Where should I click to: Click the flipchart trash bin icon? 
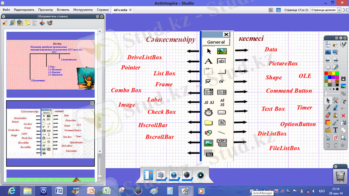point(339,175)
